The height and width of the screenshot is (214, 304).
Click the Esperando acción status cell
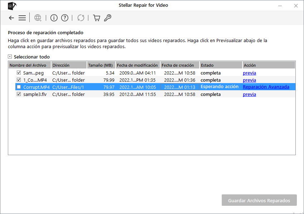220,87
